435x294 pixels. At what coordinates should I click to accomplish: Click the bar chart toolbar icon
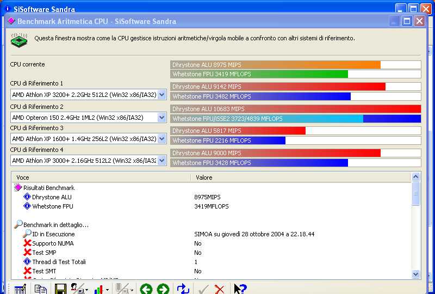point(99,290)
